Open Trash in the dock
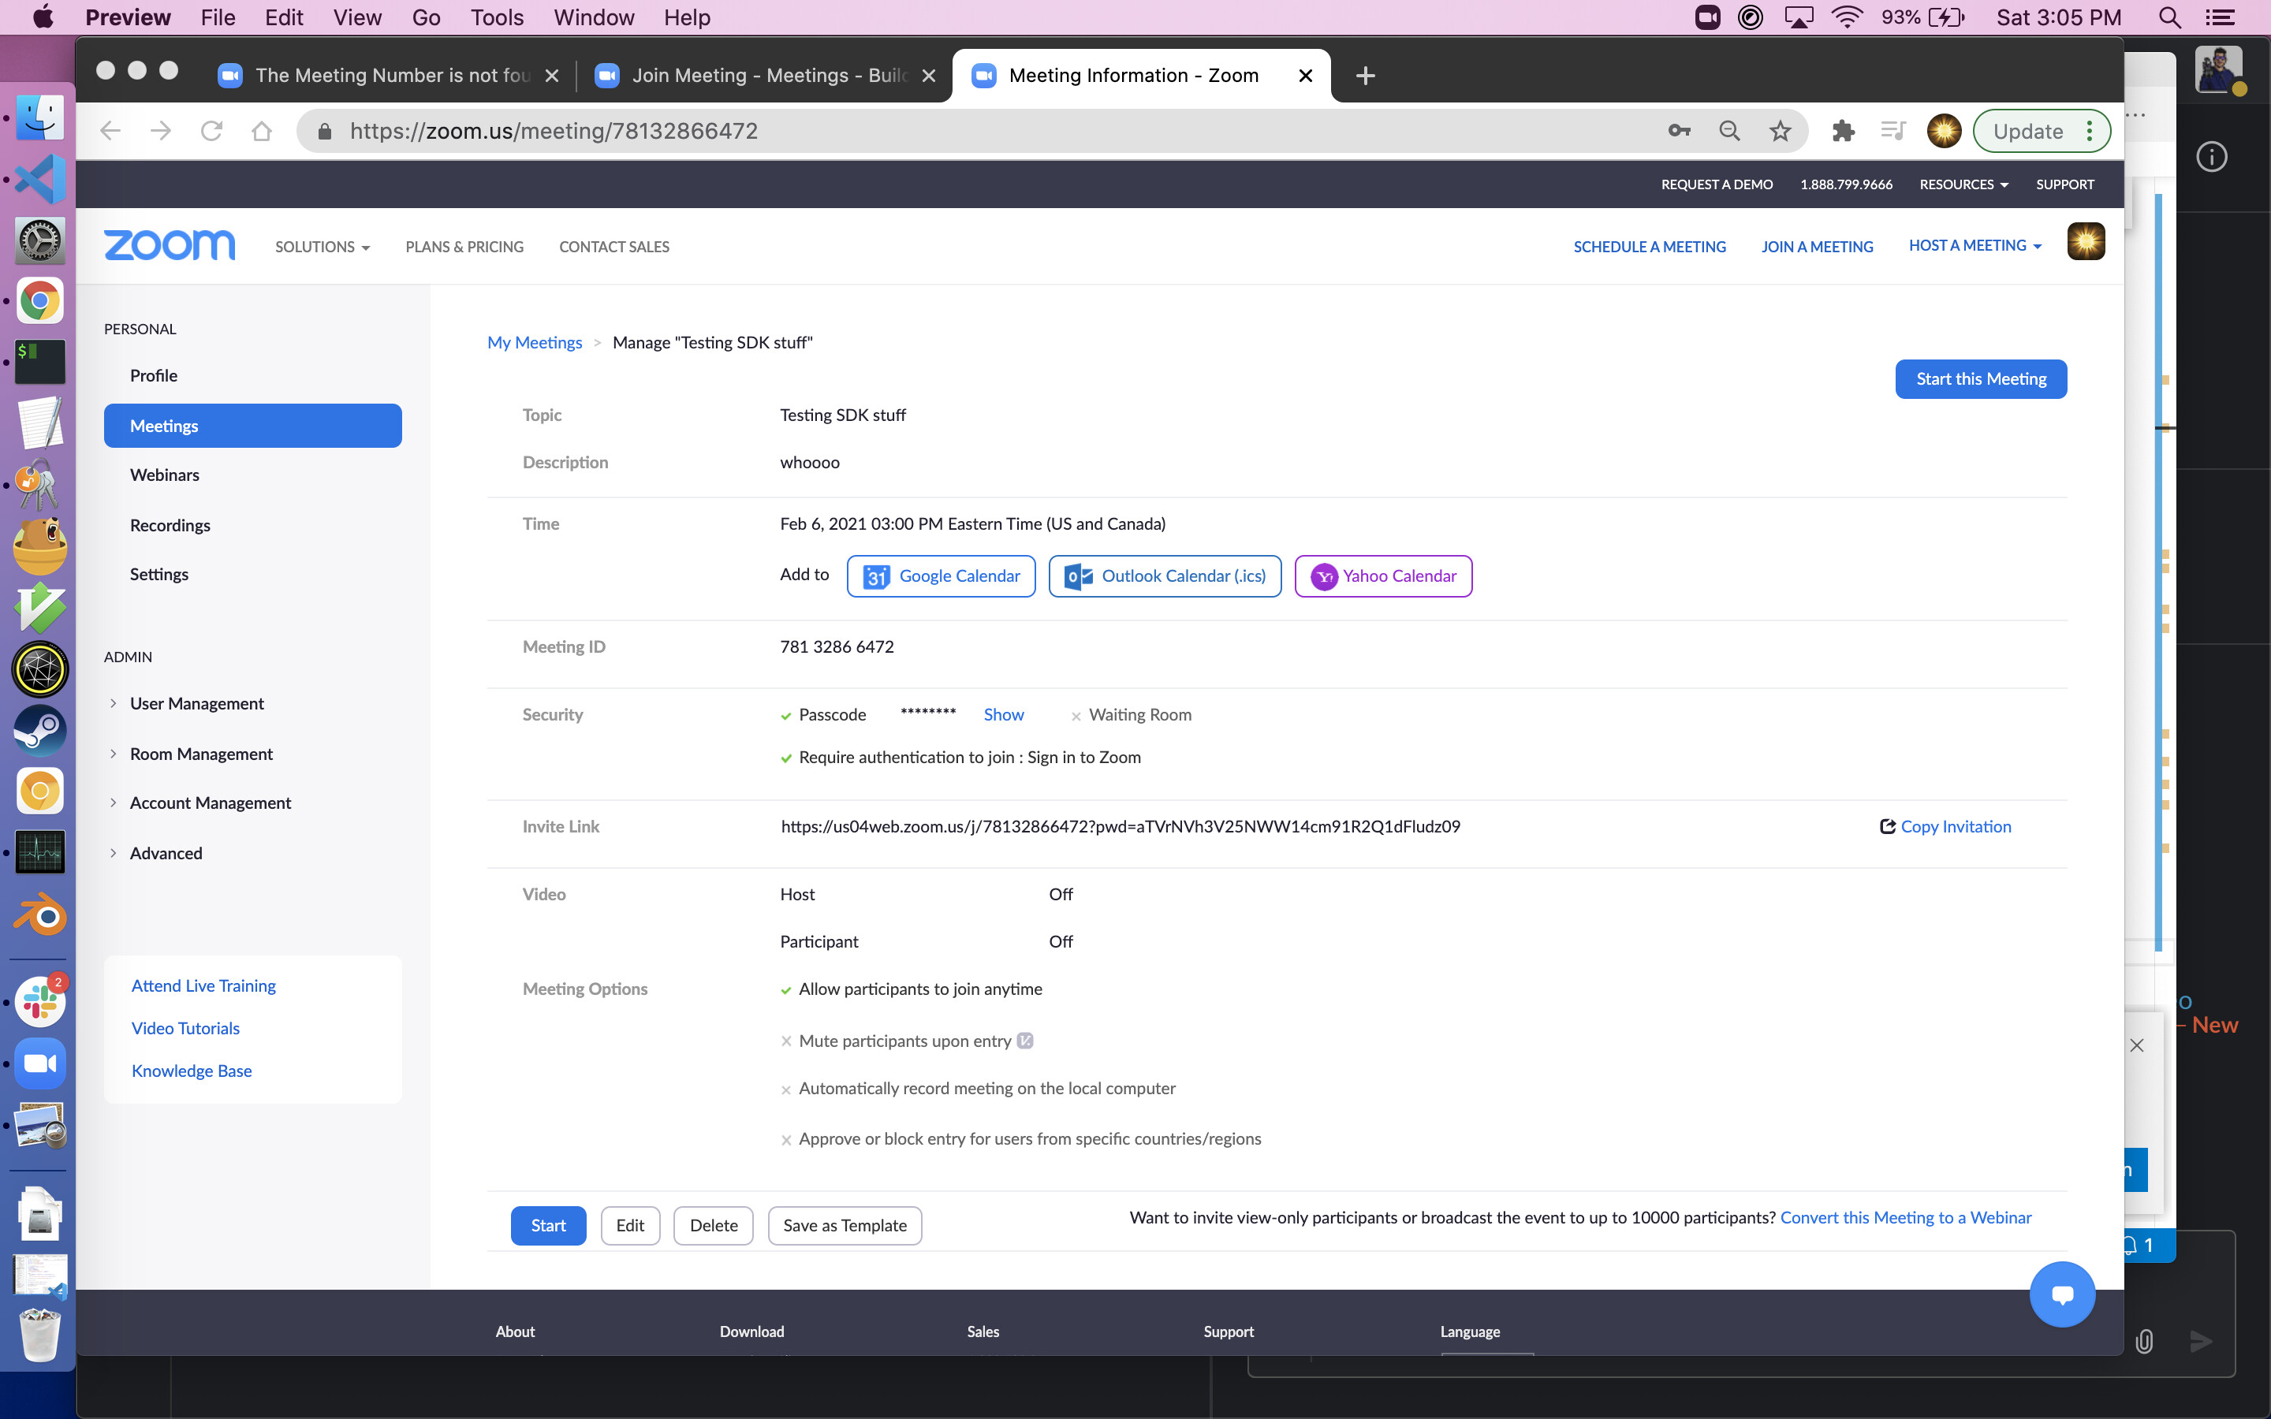 click(39, 1335)
